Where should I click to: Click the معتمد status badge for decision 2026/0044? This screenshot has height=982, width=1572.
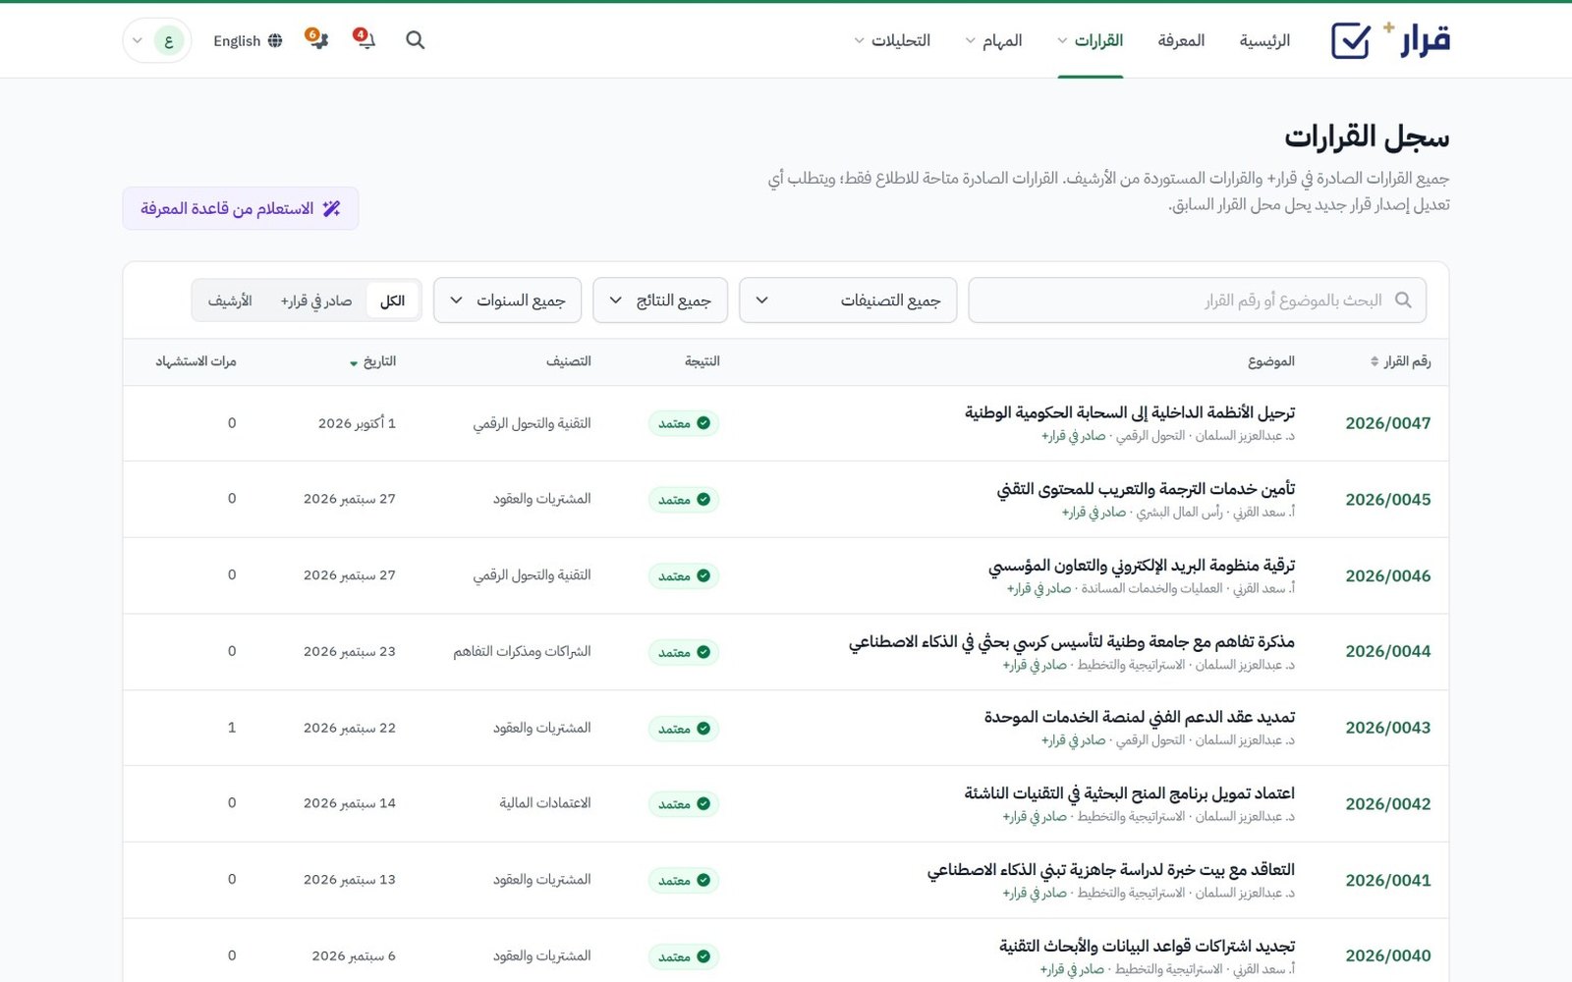683,652
